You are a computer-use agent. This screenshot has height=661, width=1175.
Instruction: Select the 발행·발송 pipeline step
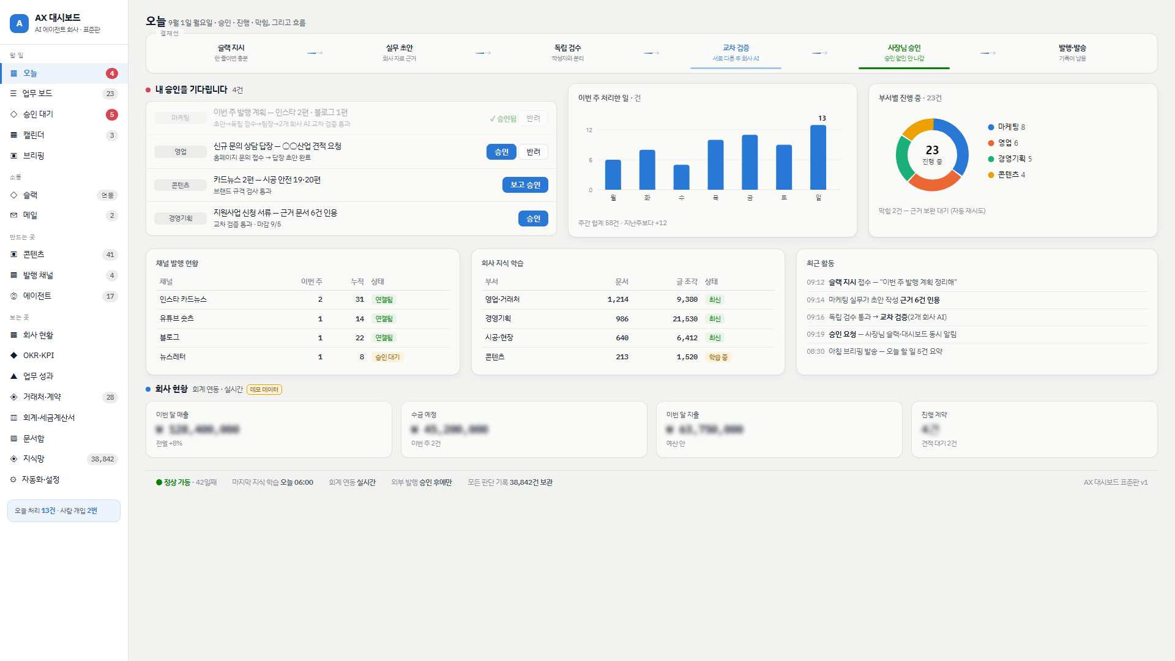point(1072,53)
